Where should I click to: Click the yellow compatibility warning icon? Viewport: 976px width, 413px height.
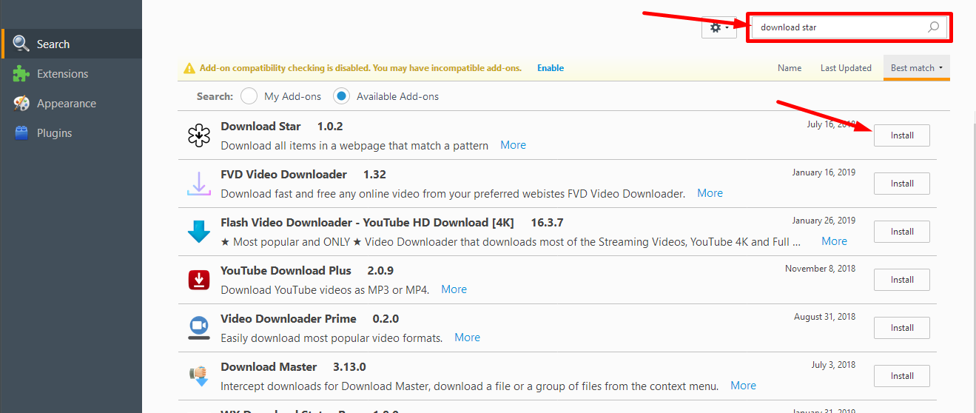point(190,68)
